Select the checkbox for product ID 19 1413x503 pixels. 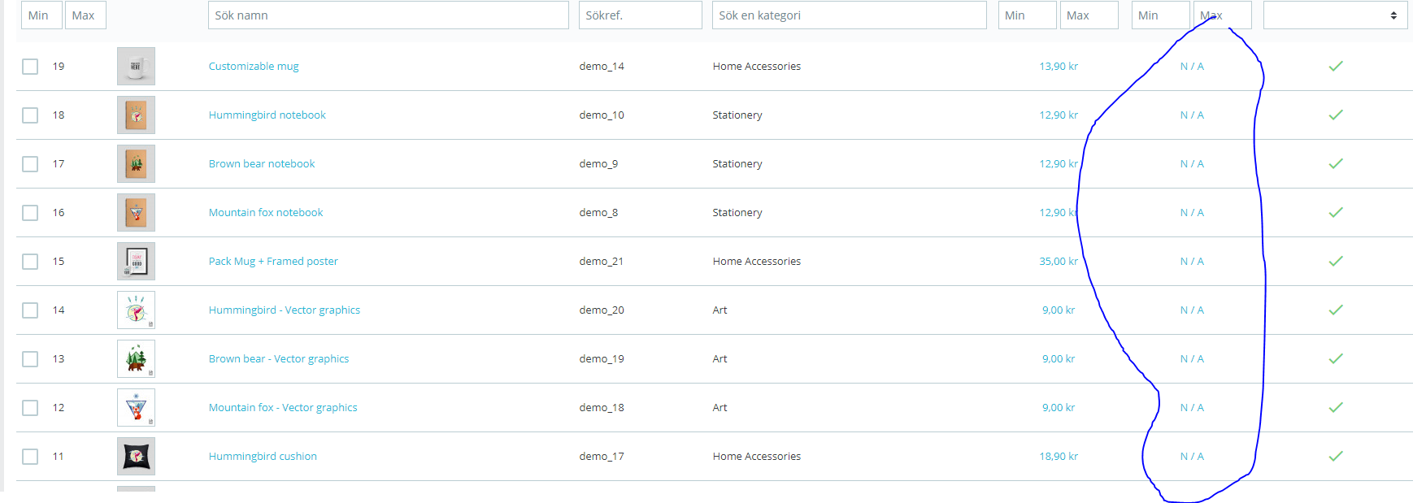pyautogui.click(x=30, y=67)
